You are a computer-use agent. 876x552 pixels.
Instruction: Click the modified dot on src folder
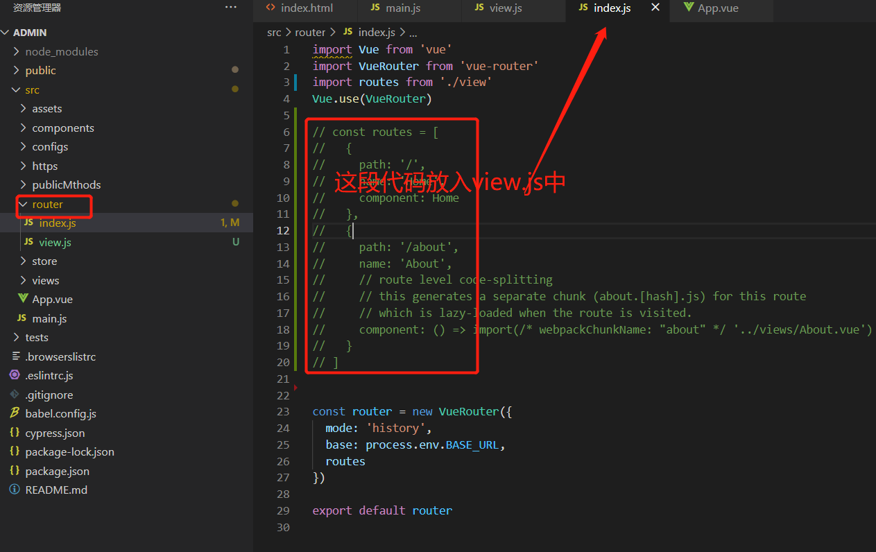(235, 89)
